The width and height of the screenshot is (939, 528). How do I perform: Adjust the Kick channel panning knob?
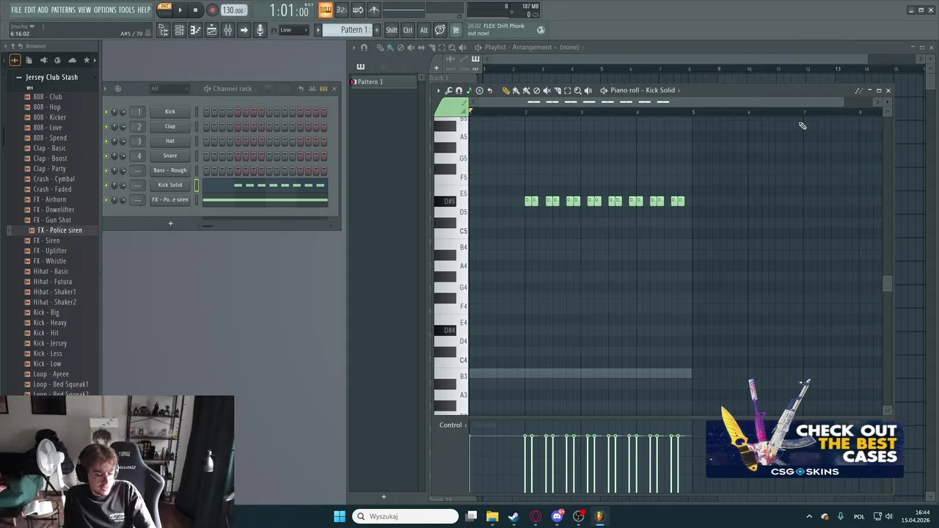(114, 111)
